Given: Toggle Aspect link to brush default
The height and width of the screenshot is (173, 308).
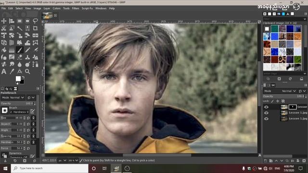Looking at the screenshot, I should tap(33, 124).
